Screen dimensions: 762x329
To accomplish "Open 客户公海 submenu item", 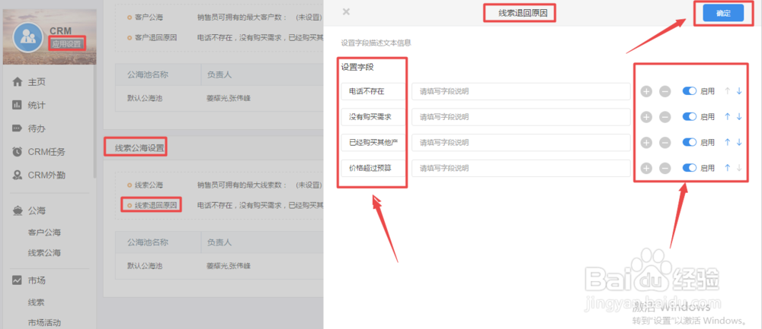I will point(44,233).
